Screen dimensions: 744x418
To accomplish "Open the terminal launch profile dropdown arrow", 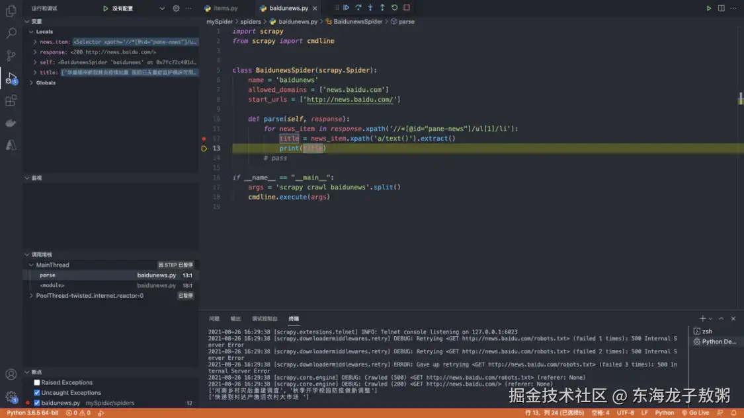I will point(710,318).
